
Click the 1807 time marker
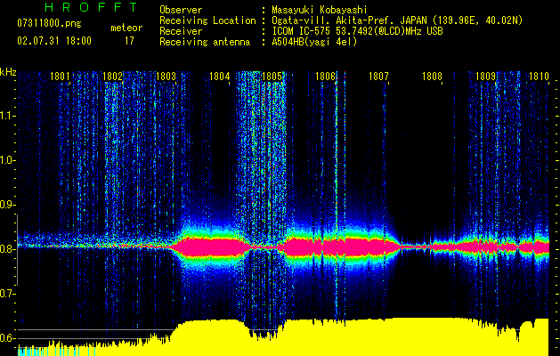378,77
